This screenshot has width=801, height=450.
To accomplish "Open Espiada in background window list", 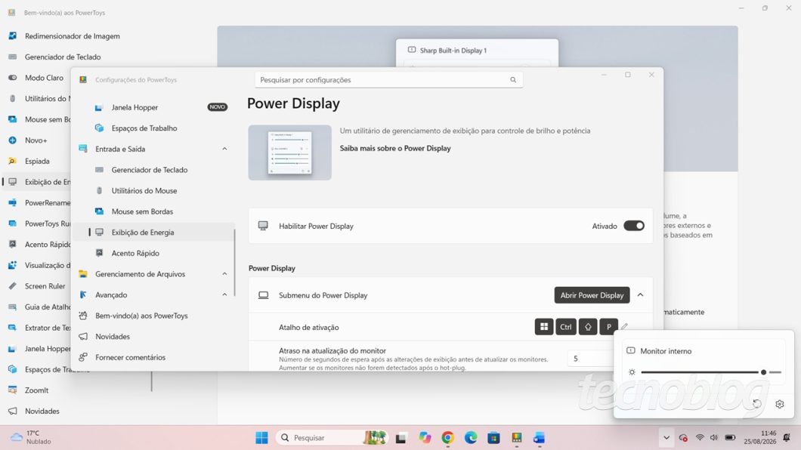I will (x=37, y=162).
